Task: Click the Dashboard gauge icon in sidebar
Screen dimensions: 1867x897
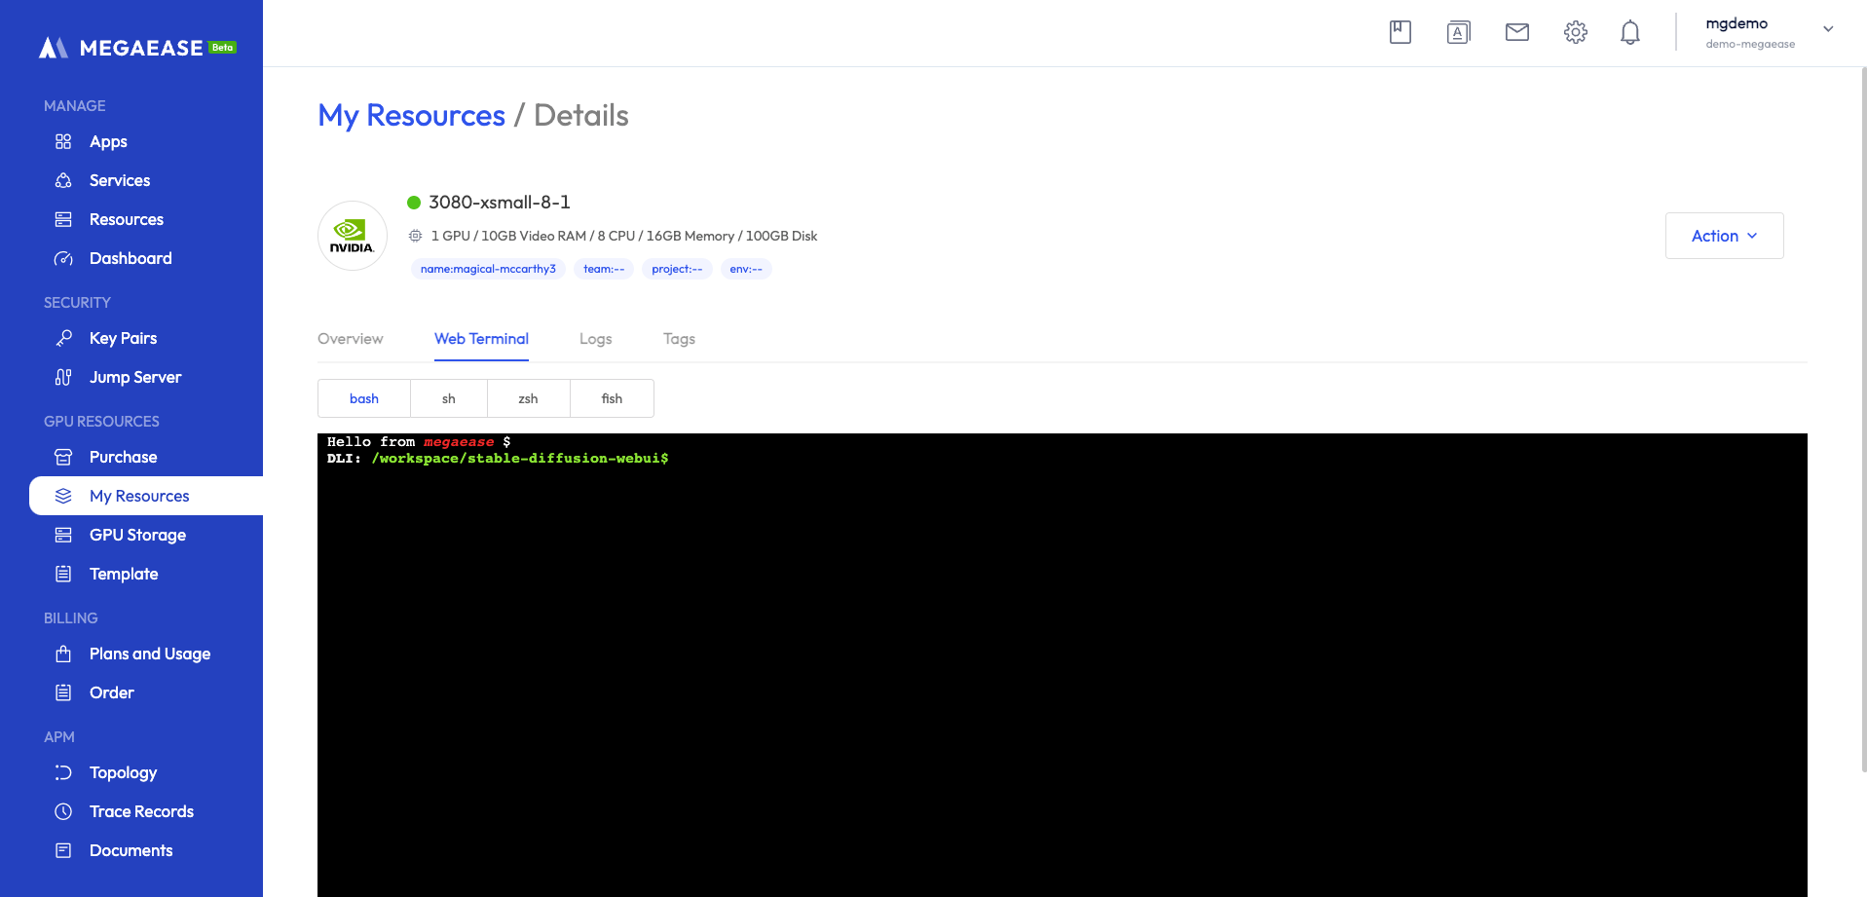Action: point(63,258)
